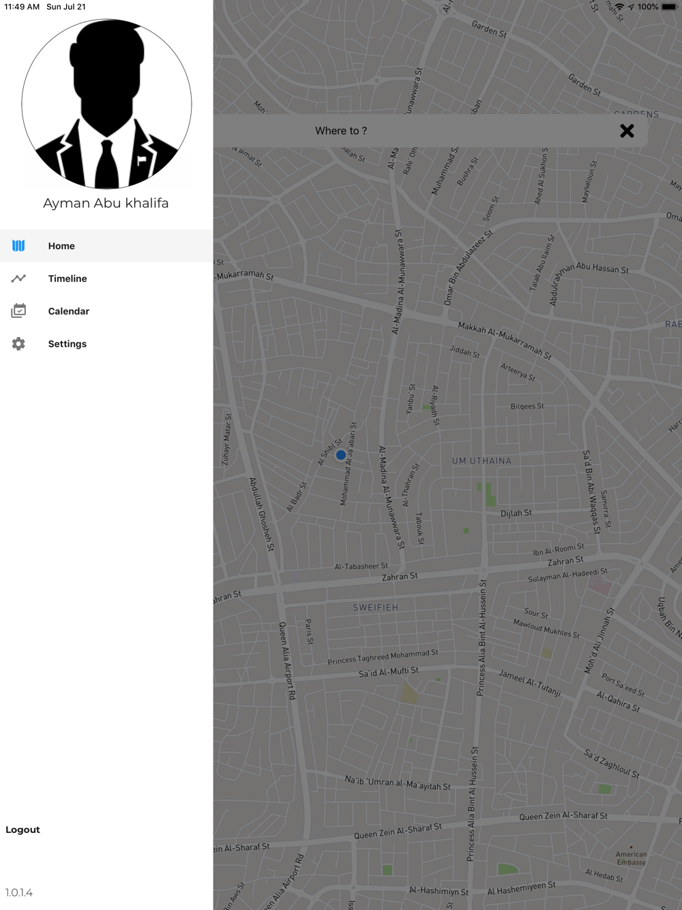This screenshot has height=910, width=682.
Task: Tap the profile avatar picture
Action: [106, 104]
